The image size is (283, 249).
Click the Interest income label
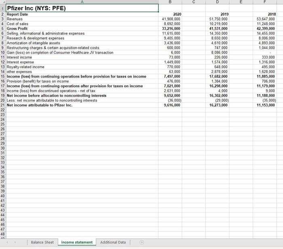[x=82, y=57]
